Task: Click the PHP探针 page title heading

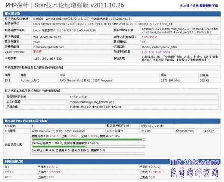Action: 55,5
